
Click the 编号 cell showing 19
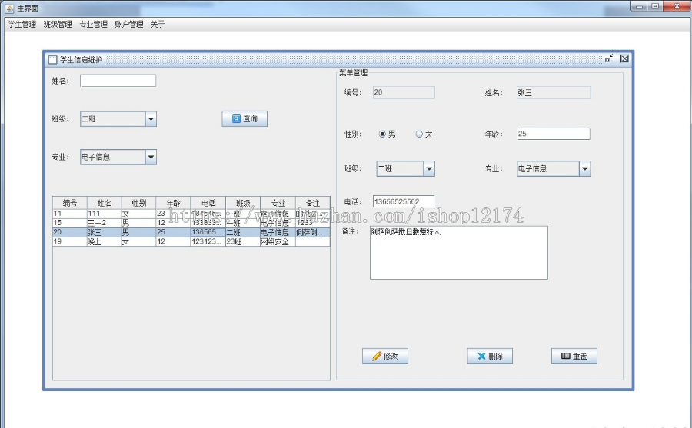coord(70,242)
